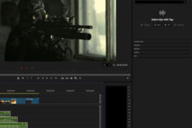The height and width of the screenshot is (128, 192).
Task: Open the Essential Sound preset dropdown
Action: click(160, 2)
